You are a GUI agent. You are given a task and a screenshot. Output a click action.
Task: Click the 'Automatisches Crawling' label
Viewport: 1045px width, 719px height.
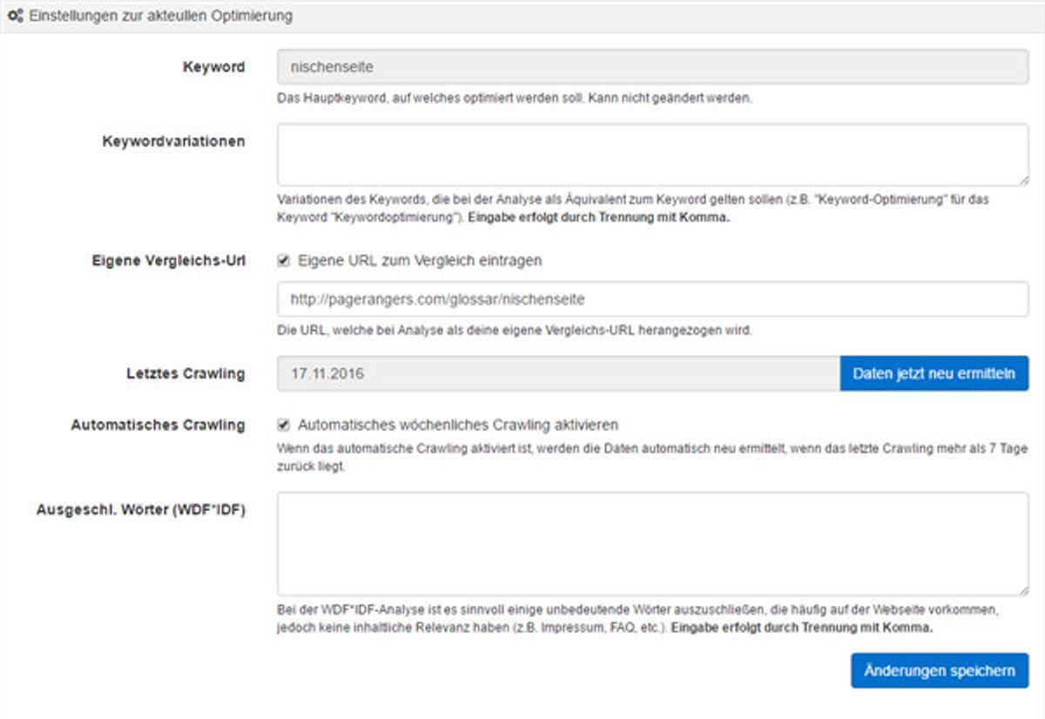pyautogui.click(x=158, y=425)
